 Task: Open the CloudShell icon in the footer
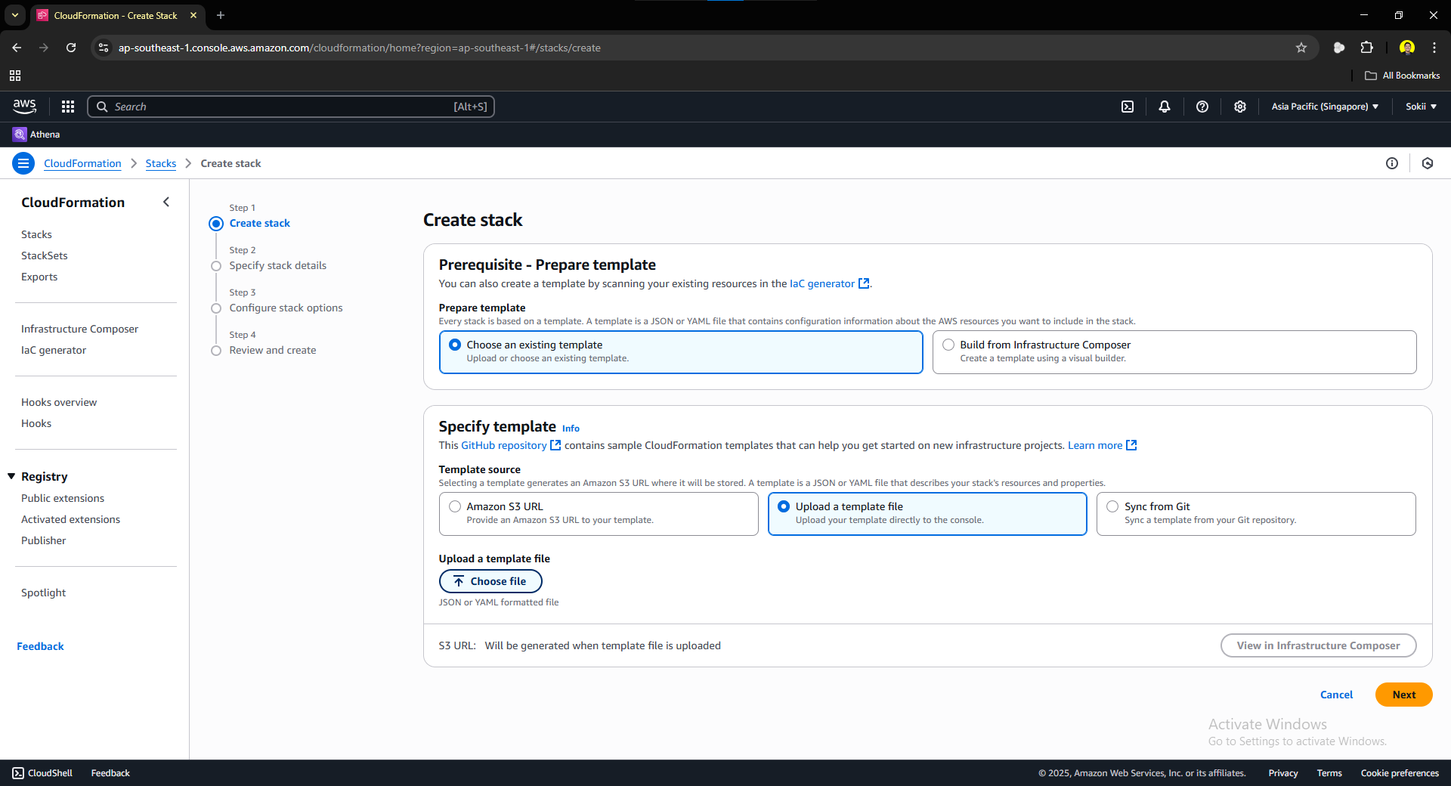tap(18, 773)
